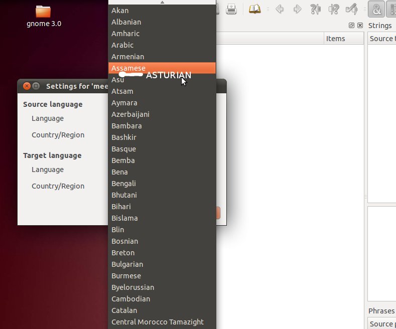Open the gnome 3.0 desktop folder

[x=44, y=12]
